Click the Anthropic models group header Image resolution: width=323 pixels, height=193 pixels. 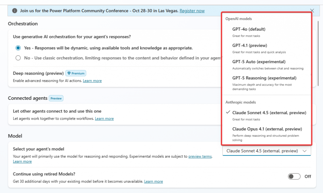point(241,102)
